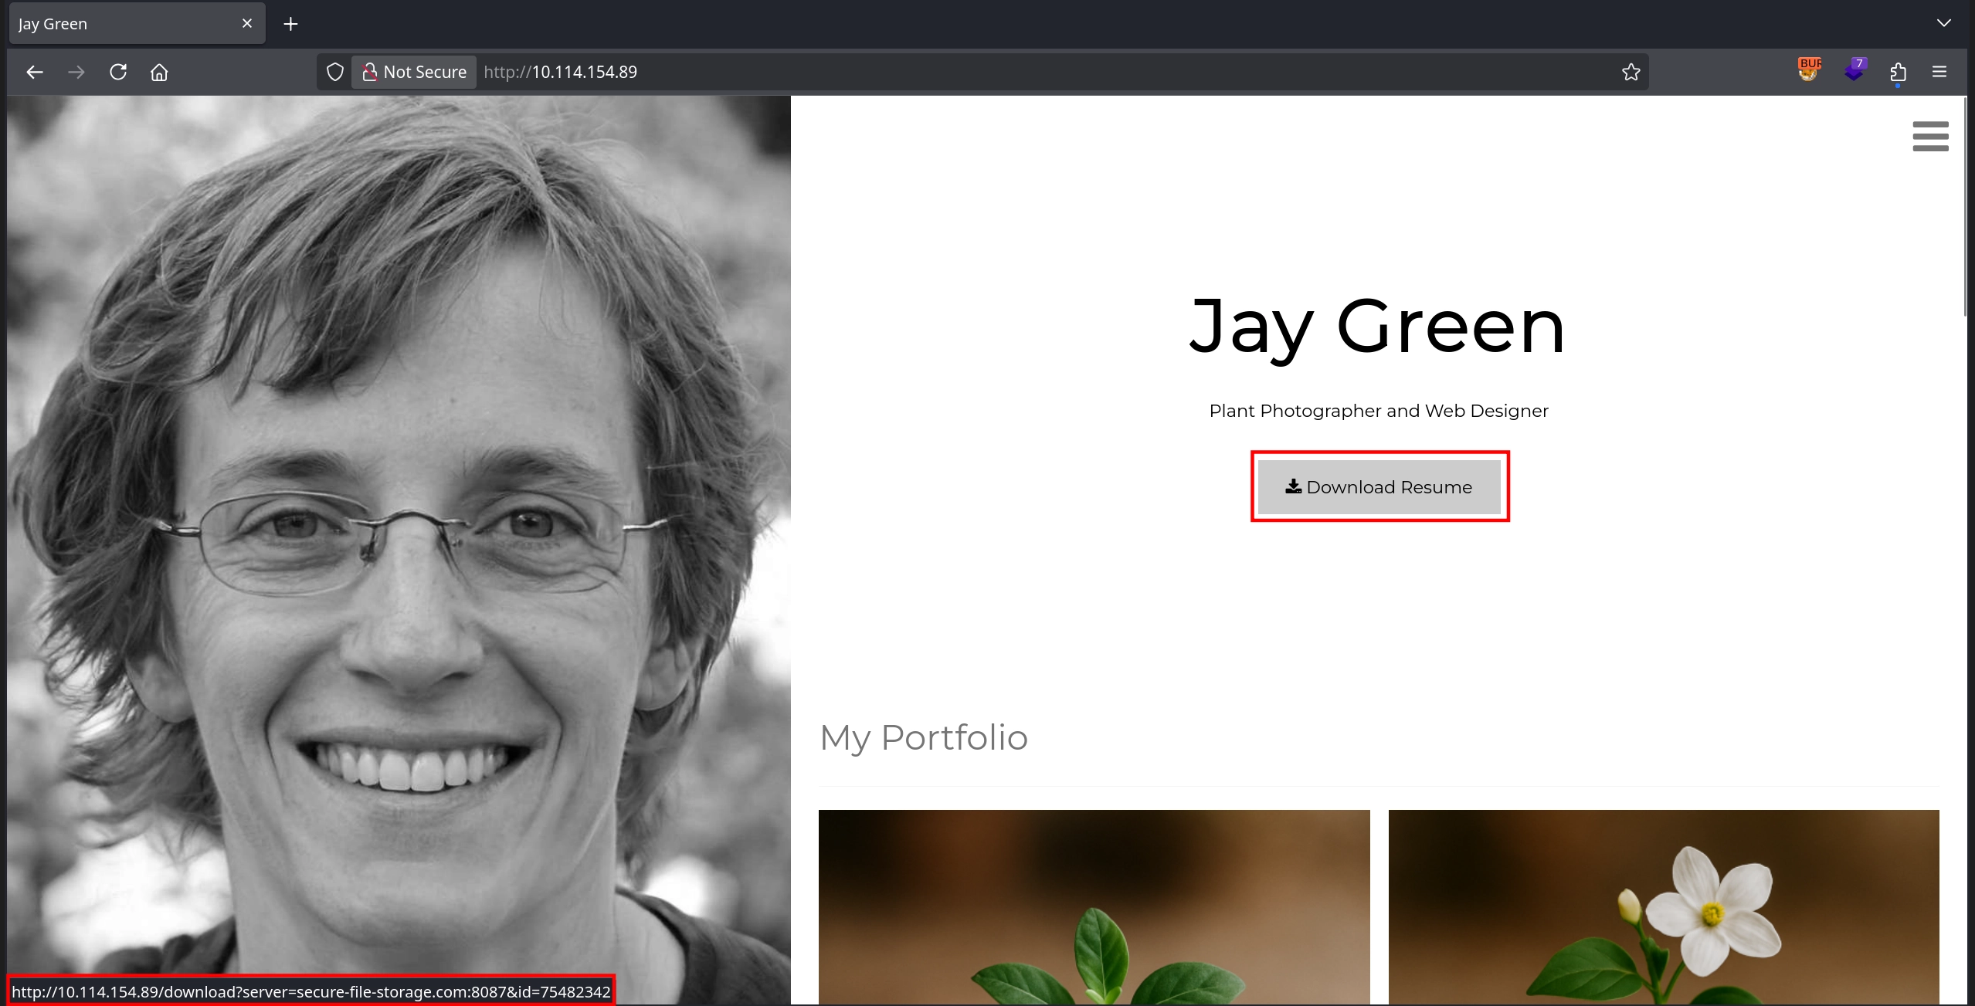Screen dimensions: 1975x1006
Task: Close the Jay Green tab
Action: (247, 24)
